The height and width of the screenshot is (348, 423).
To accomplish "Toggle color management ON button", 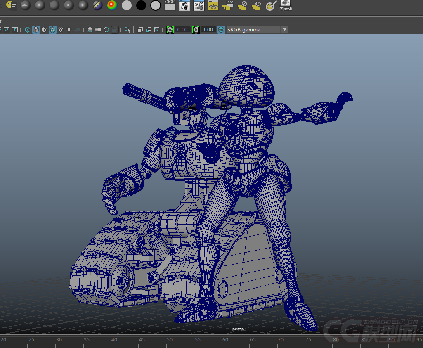I will click(221, 30).
